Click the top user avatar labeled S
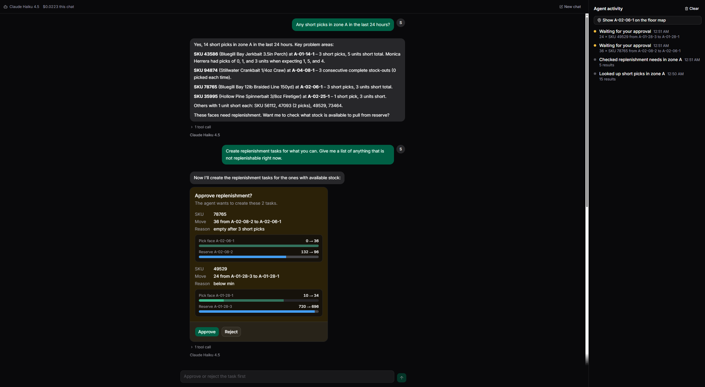The height and width of the screenshot is (387, 705). [x=400, y=23]
